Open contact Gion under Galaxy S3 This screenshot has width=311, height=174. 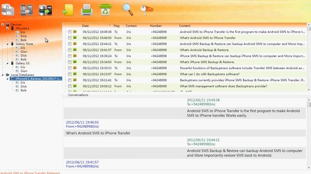(x=24, y=71)
